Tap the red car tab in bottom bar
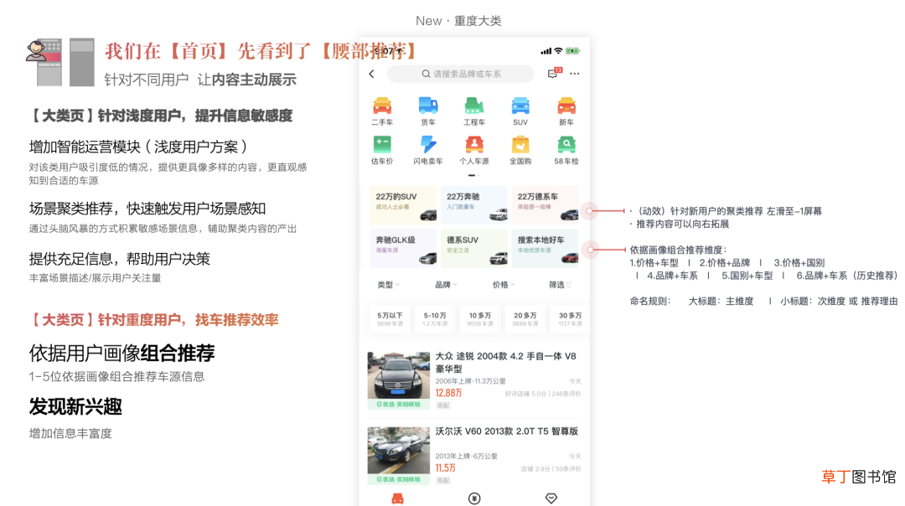 pos(398,498)
